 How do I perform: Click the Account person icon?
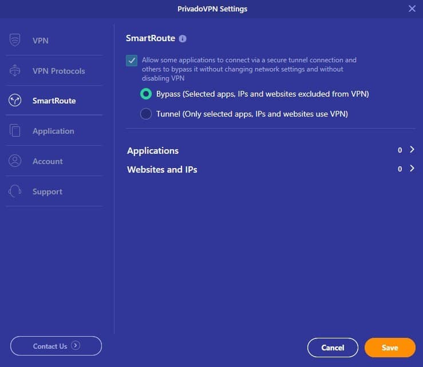[15, 161]
